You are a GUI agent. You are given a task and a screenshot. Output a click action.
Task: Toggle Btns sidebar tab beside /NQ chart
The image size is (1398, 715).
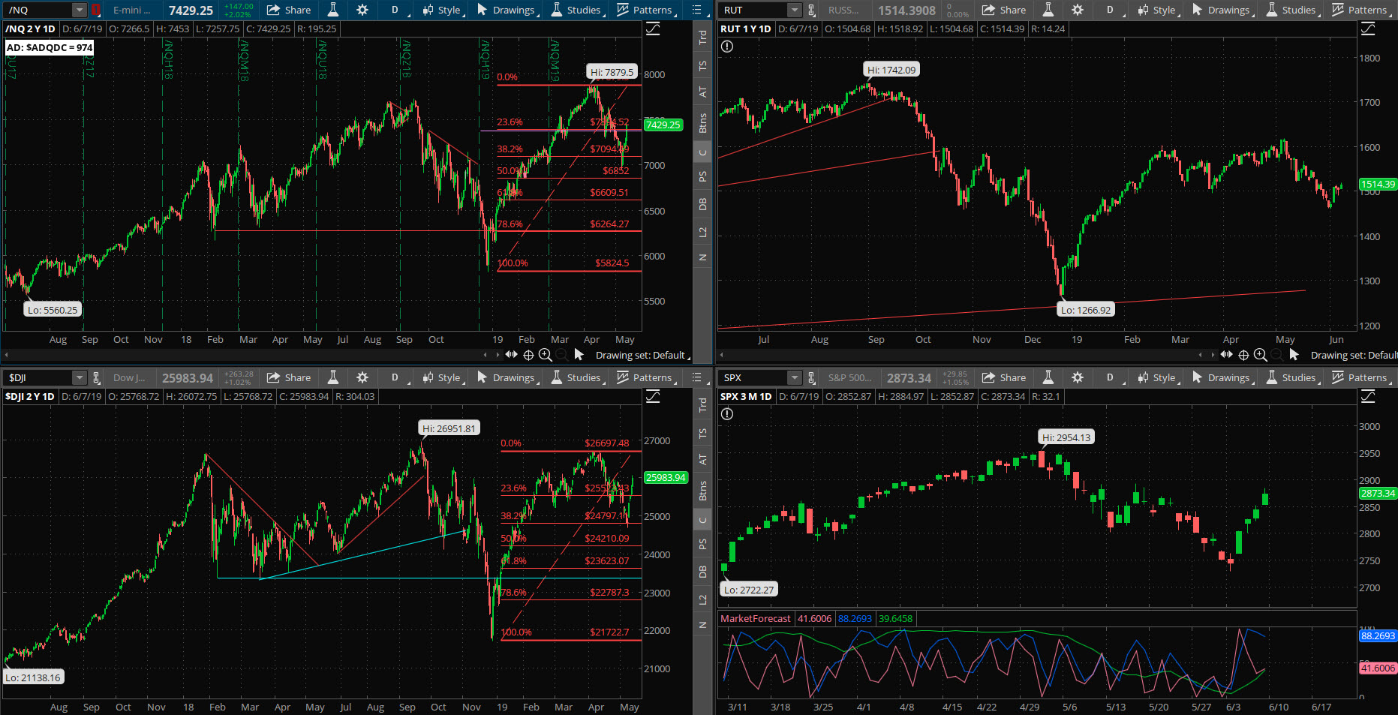[x=702, y=122]
